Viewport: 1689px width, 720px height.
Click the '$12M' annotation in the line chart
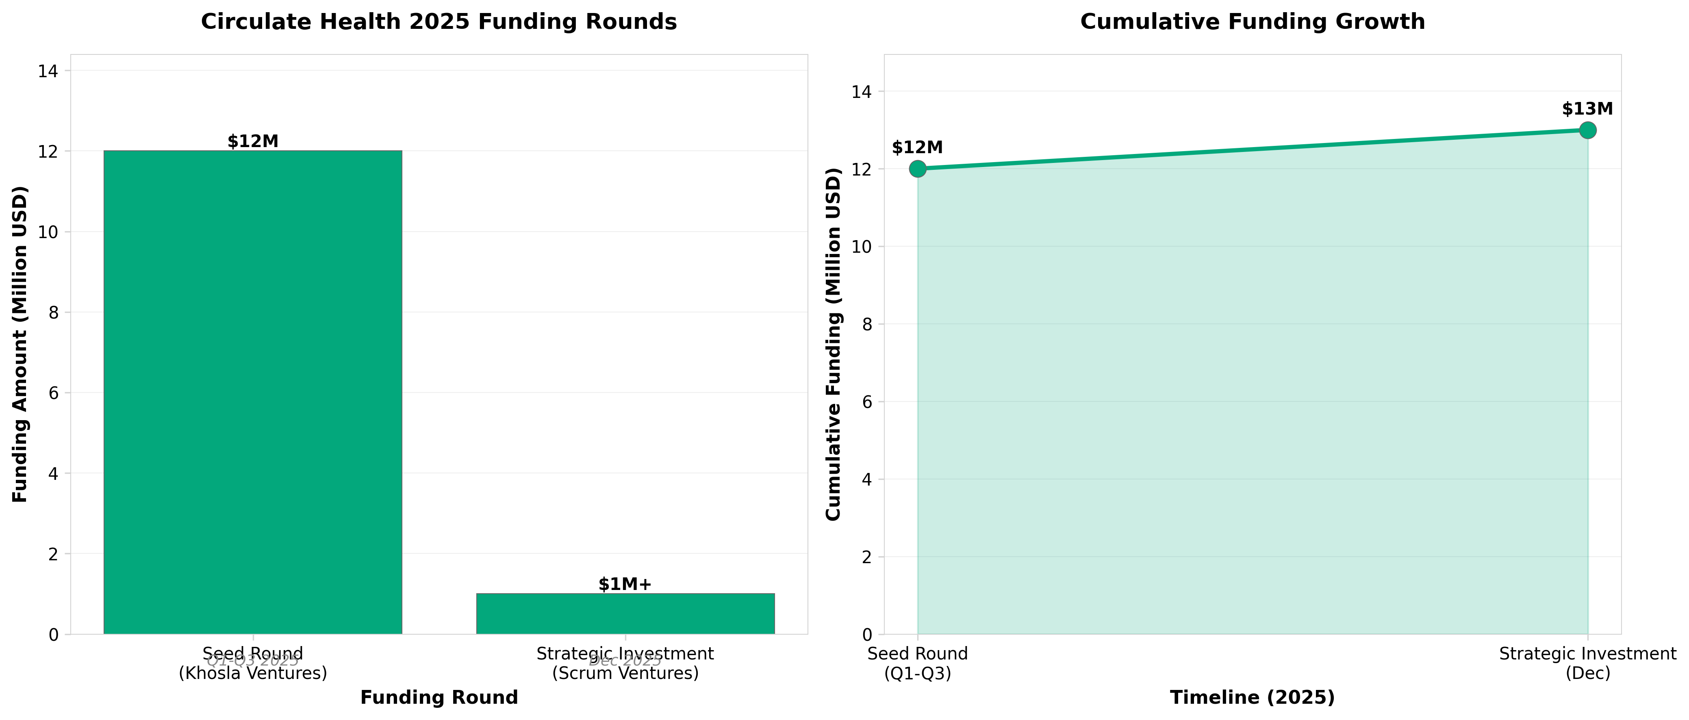click(916, 147)
